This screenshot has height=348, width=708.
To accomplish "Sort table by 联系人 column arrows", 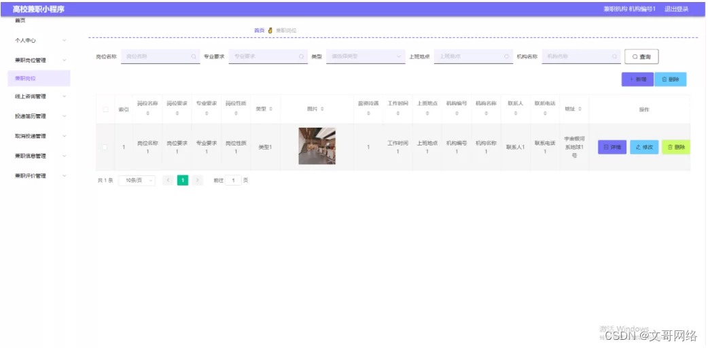I will (x=515, y=114).
